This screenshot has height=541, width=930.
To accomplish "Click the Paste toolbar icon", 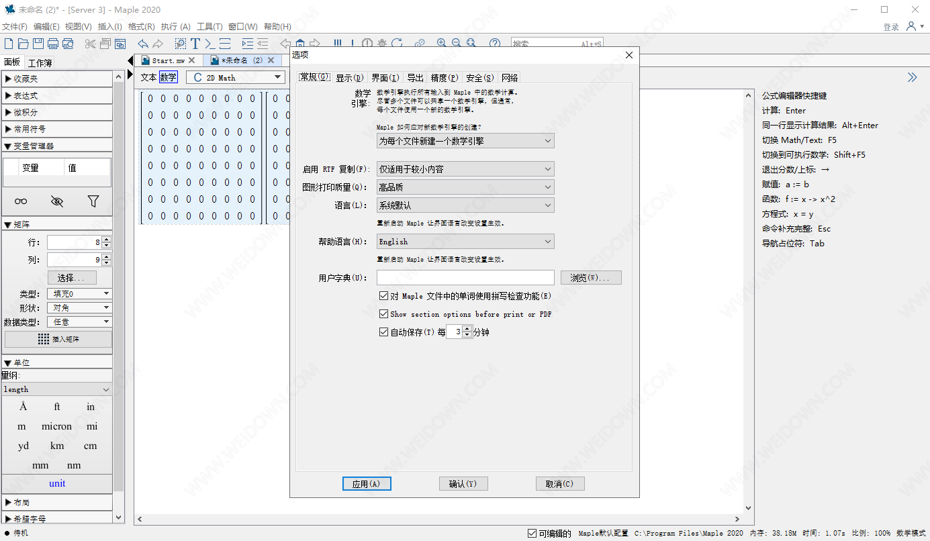I will (x=120, y=44).
